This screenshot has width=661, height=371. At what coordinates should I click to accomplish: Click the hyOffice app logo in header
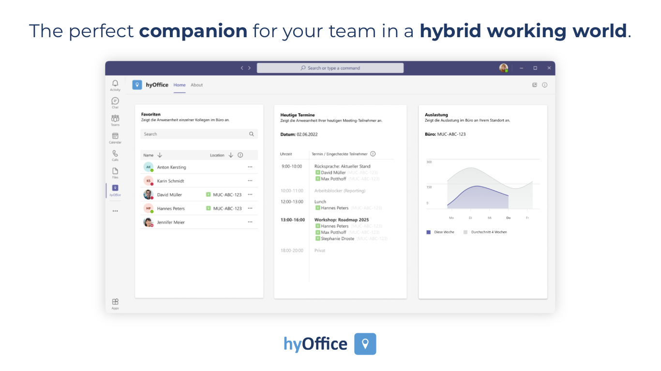click(x=137, y=85)
